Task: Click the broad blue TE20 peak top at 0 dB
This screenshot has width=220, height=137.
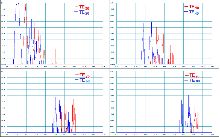Action: (17, 3)
